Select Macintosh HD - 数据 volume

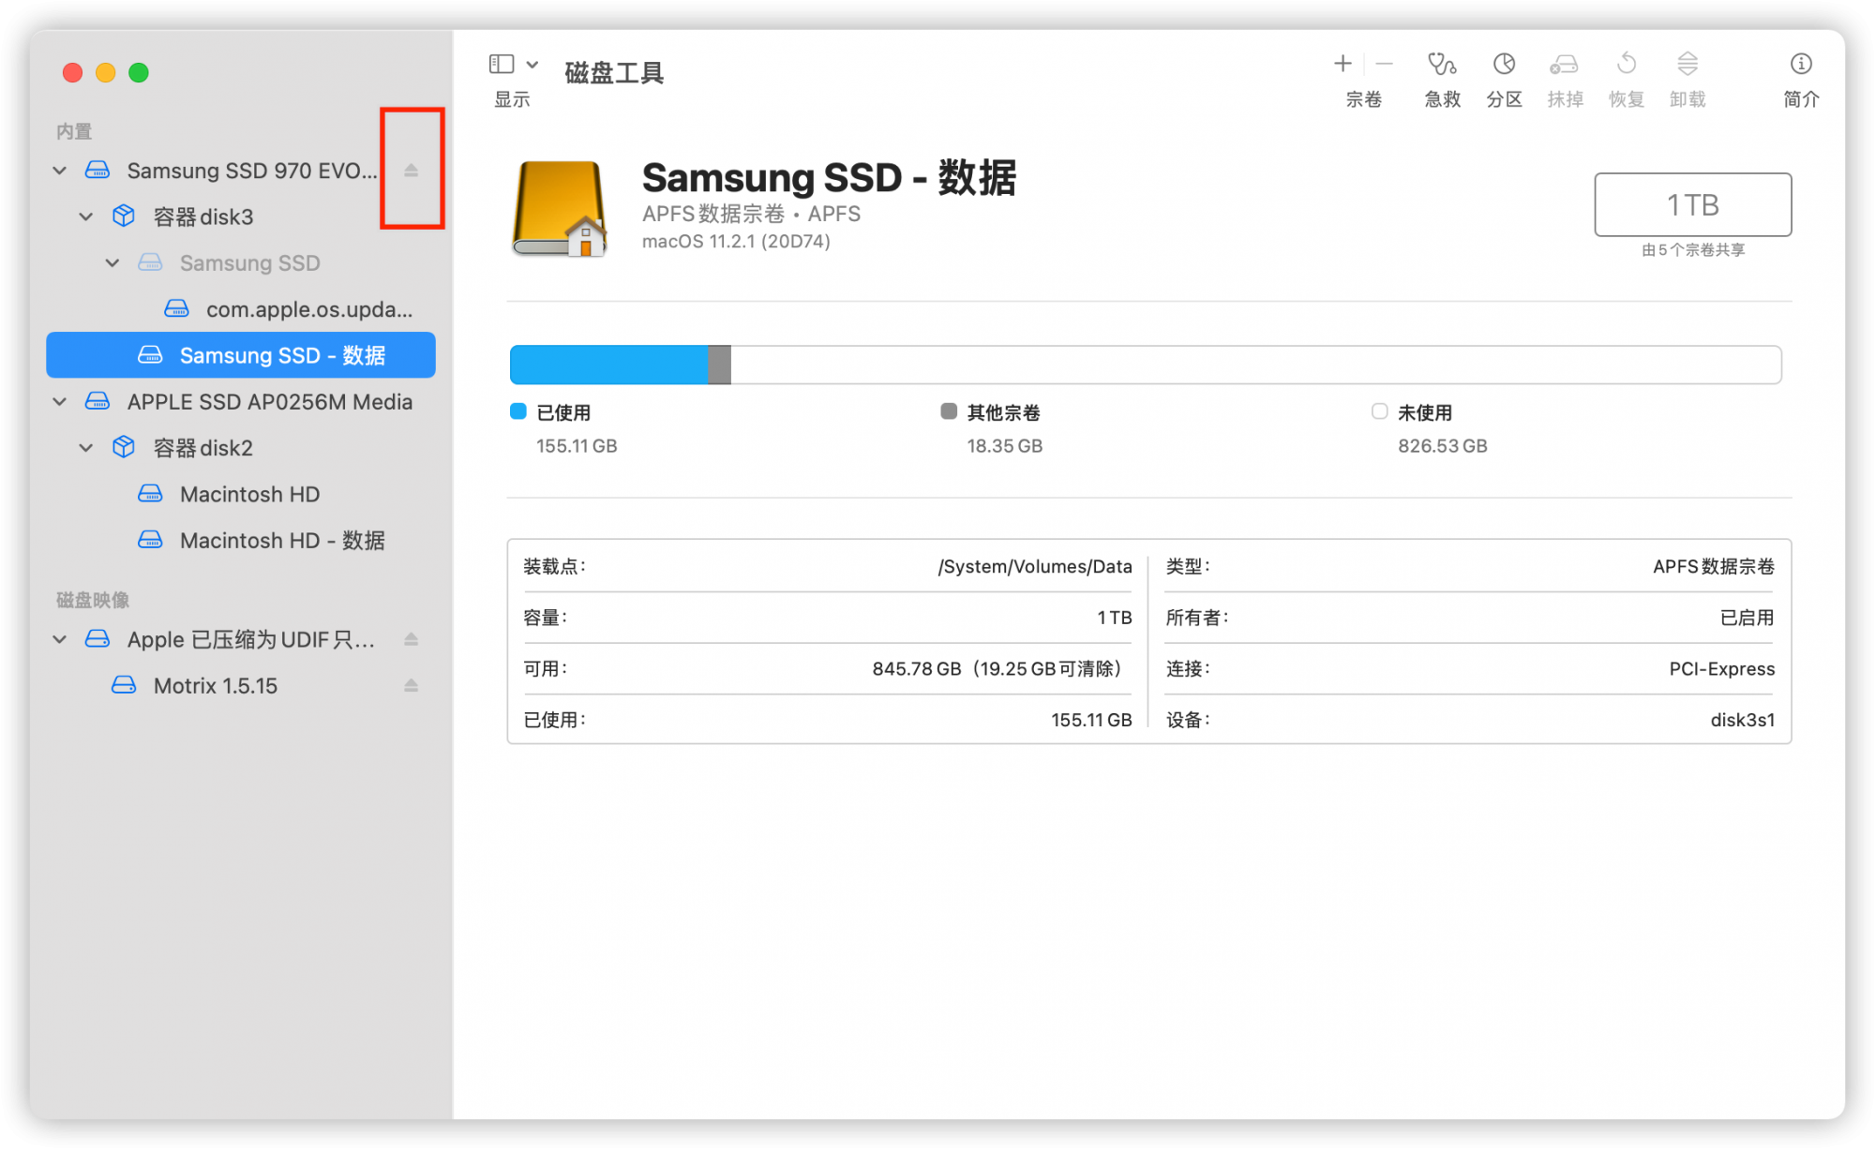(281, 541)
